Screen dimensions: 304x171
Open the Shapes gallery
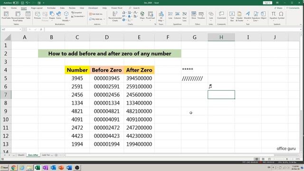(52, 16)
